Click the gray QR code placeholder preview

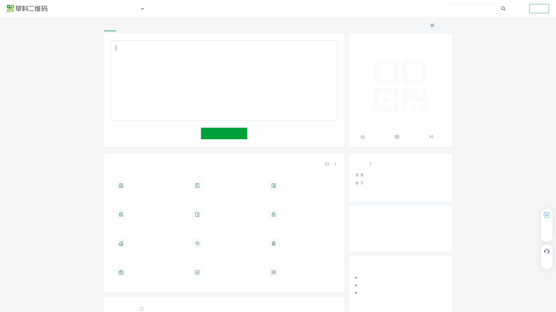[x=400, y=86]
